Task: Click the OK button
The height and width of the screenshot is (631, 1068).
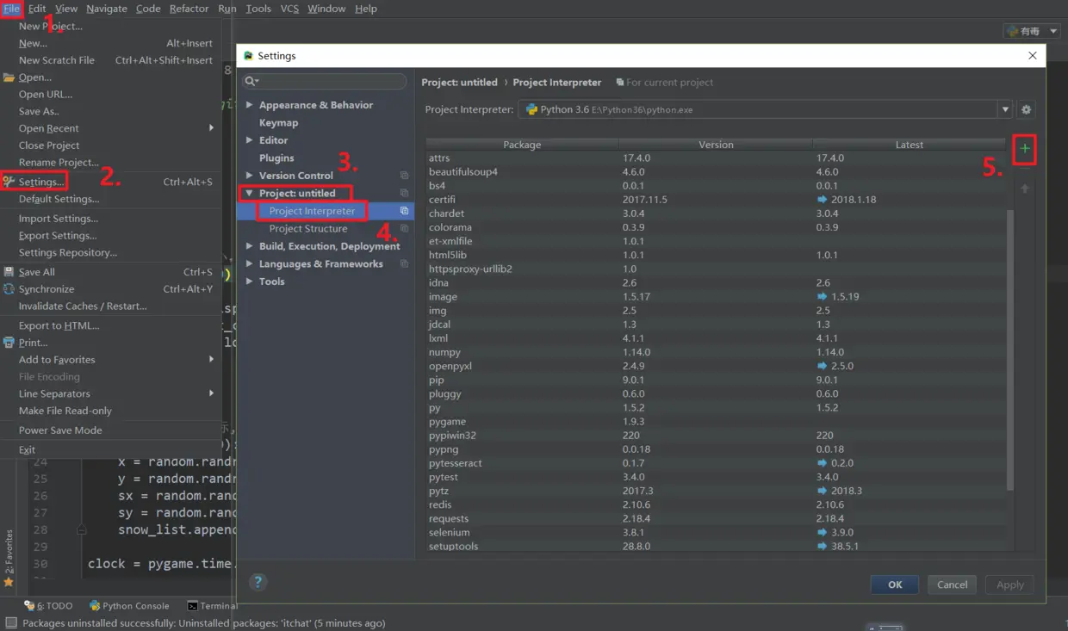Action: 895,585
